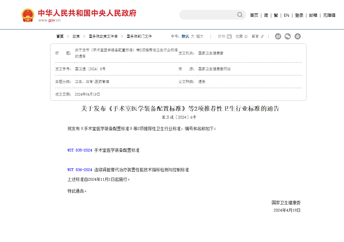Image resolution: width=344 pixels, height=242 pixels.
Task: Click the 无障碍 accessibility link
Action: [329, 15]
